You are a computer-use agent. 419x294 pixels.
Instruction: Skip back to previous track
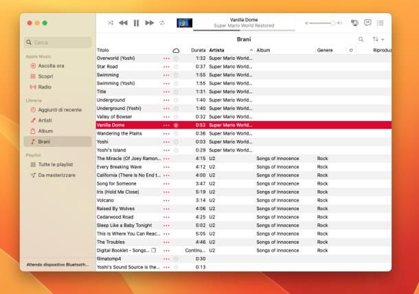[x=123, y=23]
